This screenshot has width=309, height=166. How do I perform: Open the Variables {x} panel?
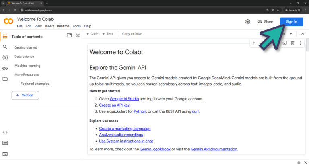[x=5, y=57]
